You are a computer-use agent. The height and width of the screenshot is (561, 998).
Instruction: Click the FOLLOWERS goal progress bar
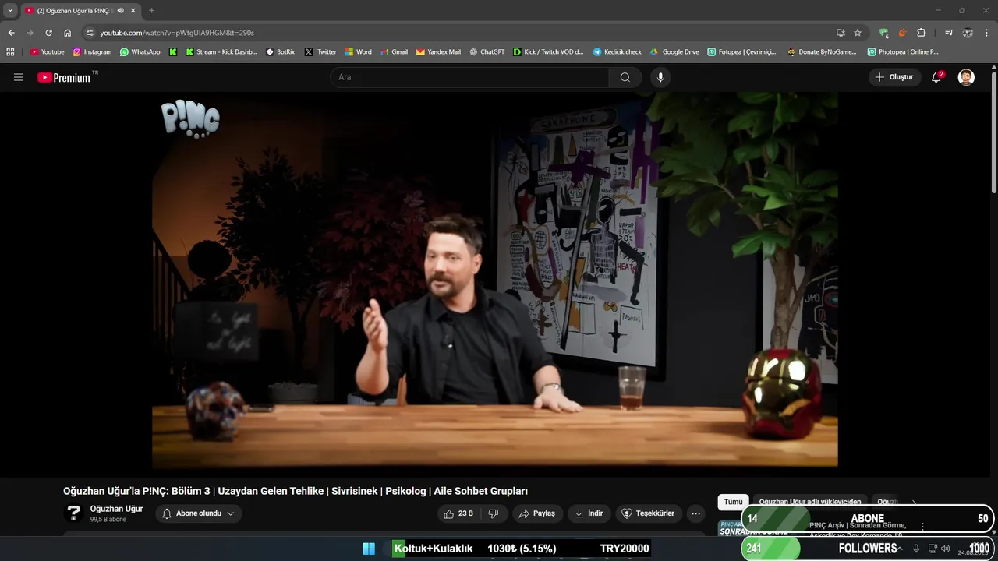pyautogui.click(x=867, y=549)
